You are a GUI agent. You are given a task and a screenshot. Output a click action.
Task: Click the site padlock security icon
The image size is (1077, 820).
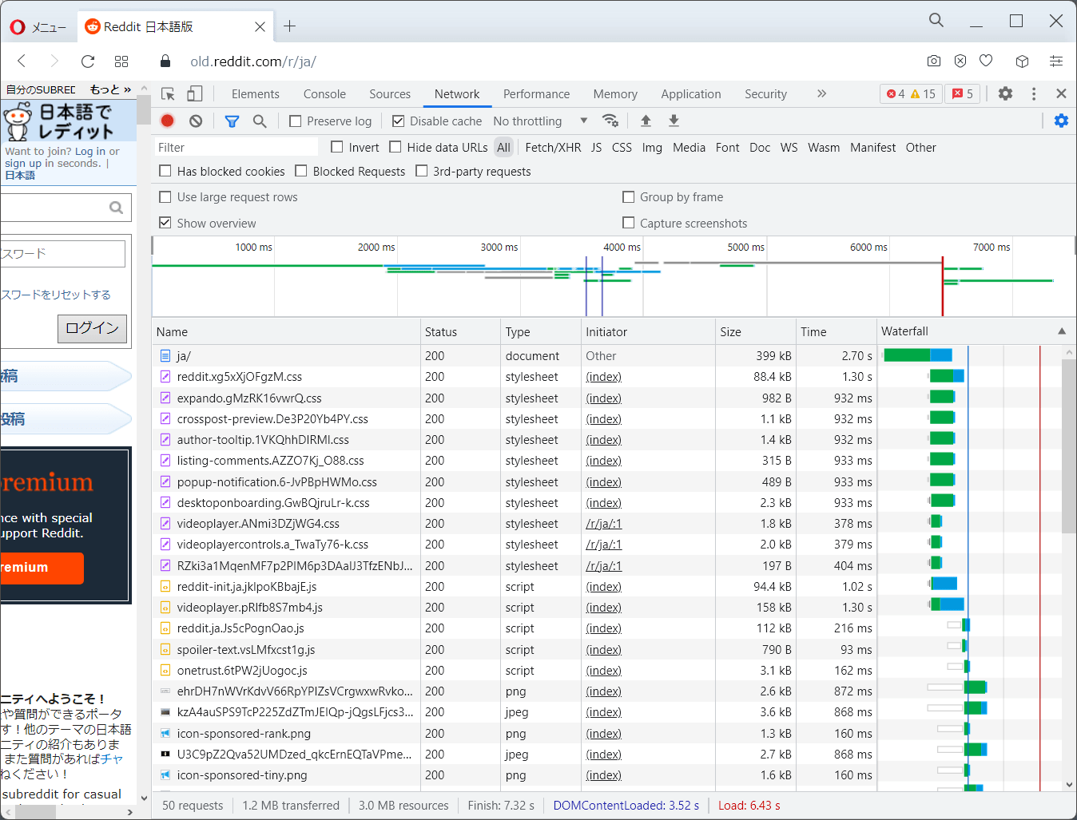click(165, 61)
